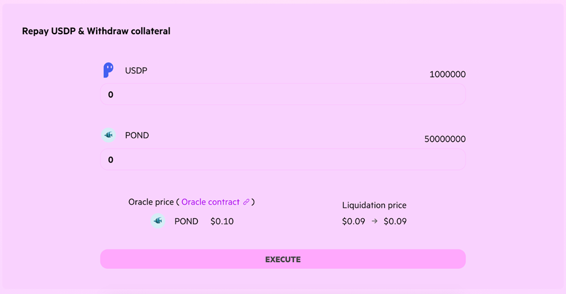The height and width of the screenshot is (294, 566).
Task: Click the chain link icon beside Oracle contract
Action: pyautogui.click(x=246, y=202)
